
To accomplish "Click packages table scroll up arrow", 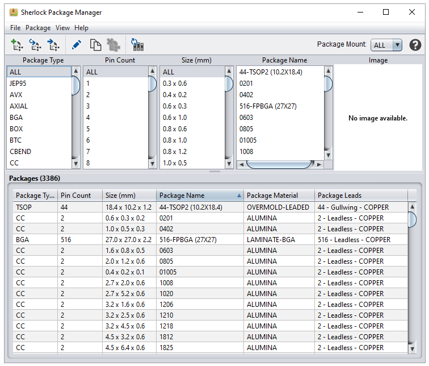I will pos(412,206).
